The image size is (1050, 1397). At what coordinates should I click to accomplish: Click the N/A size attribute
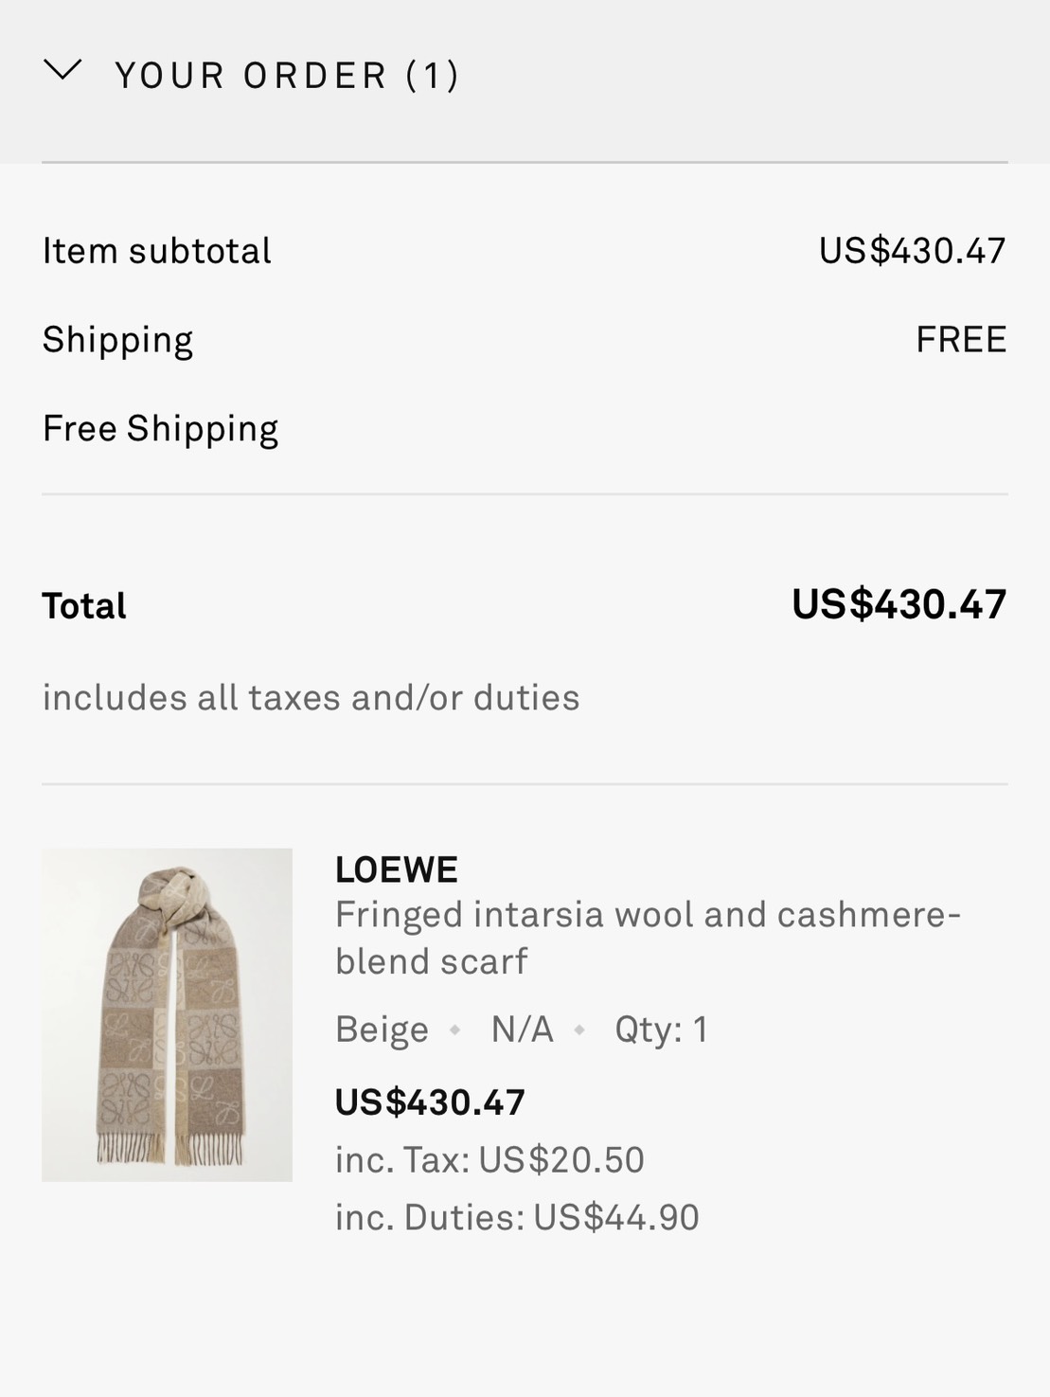[522, 1030]
